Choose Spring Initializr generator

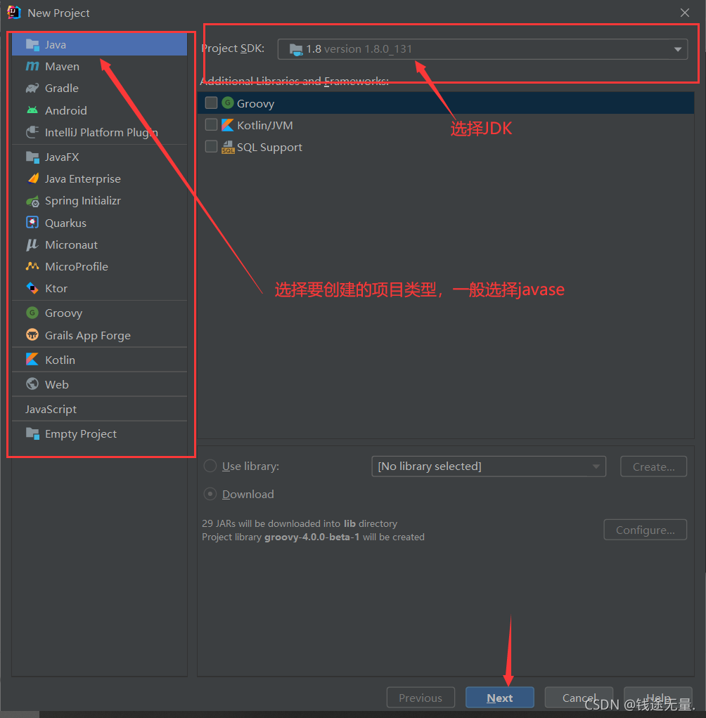point(99,201)
